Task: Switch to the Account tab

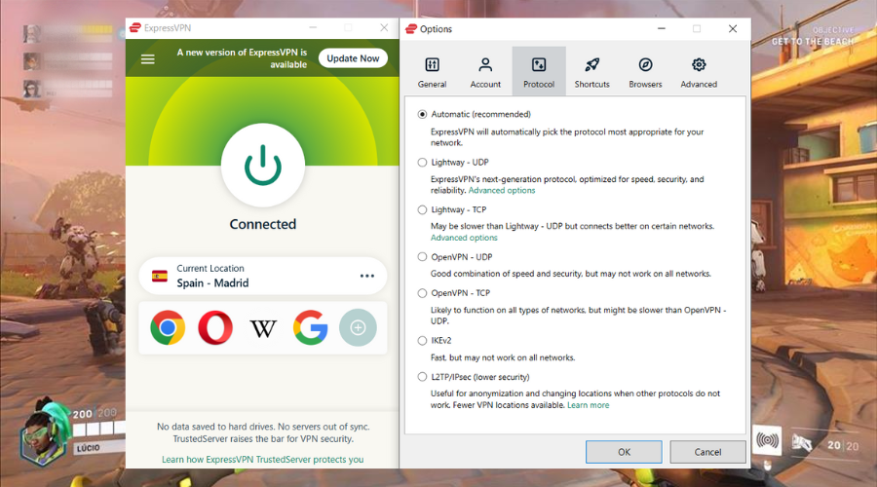Action: [x=485, y=72]
